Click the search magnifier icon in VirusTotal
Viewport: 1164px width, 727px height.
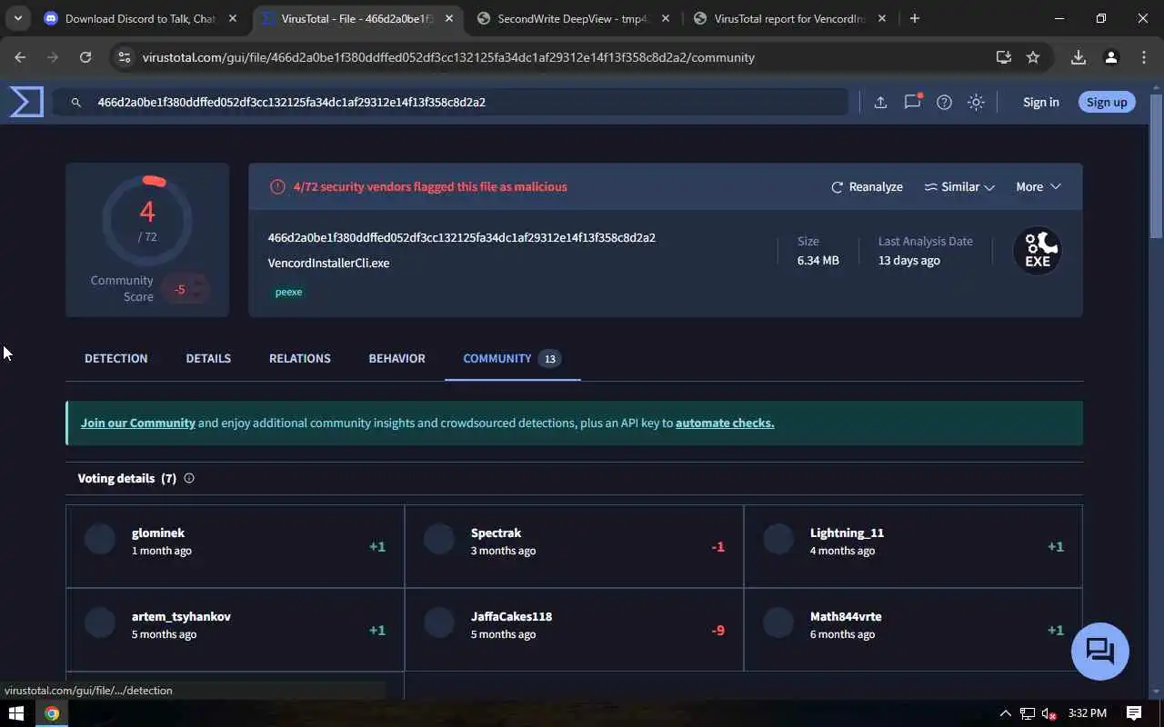pyautogui.click(x=76, y=103)
